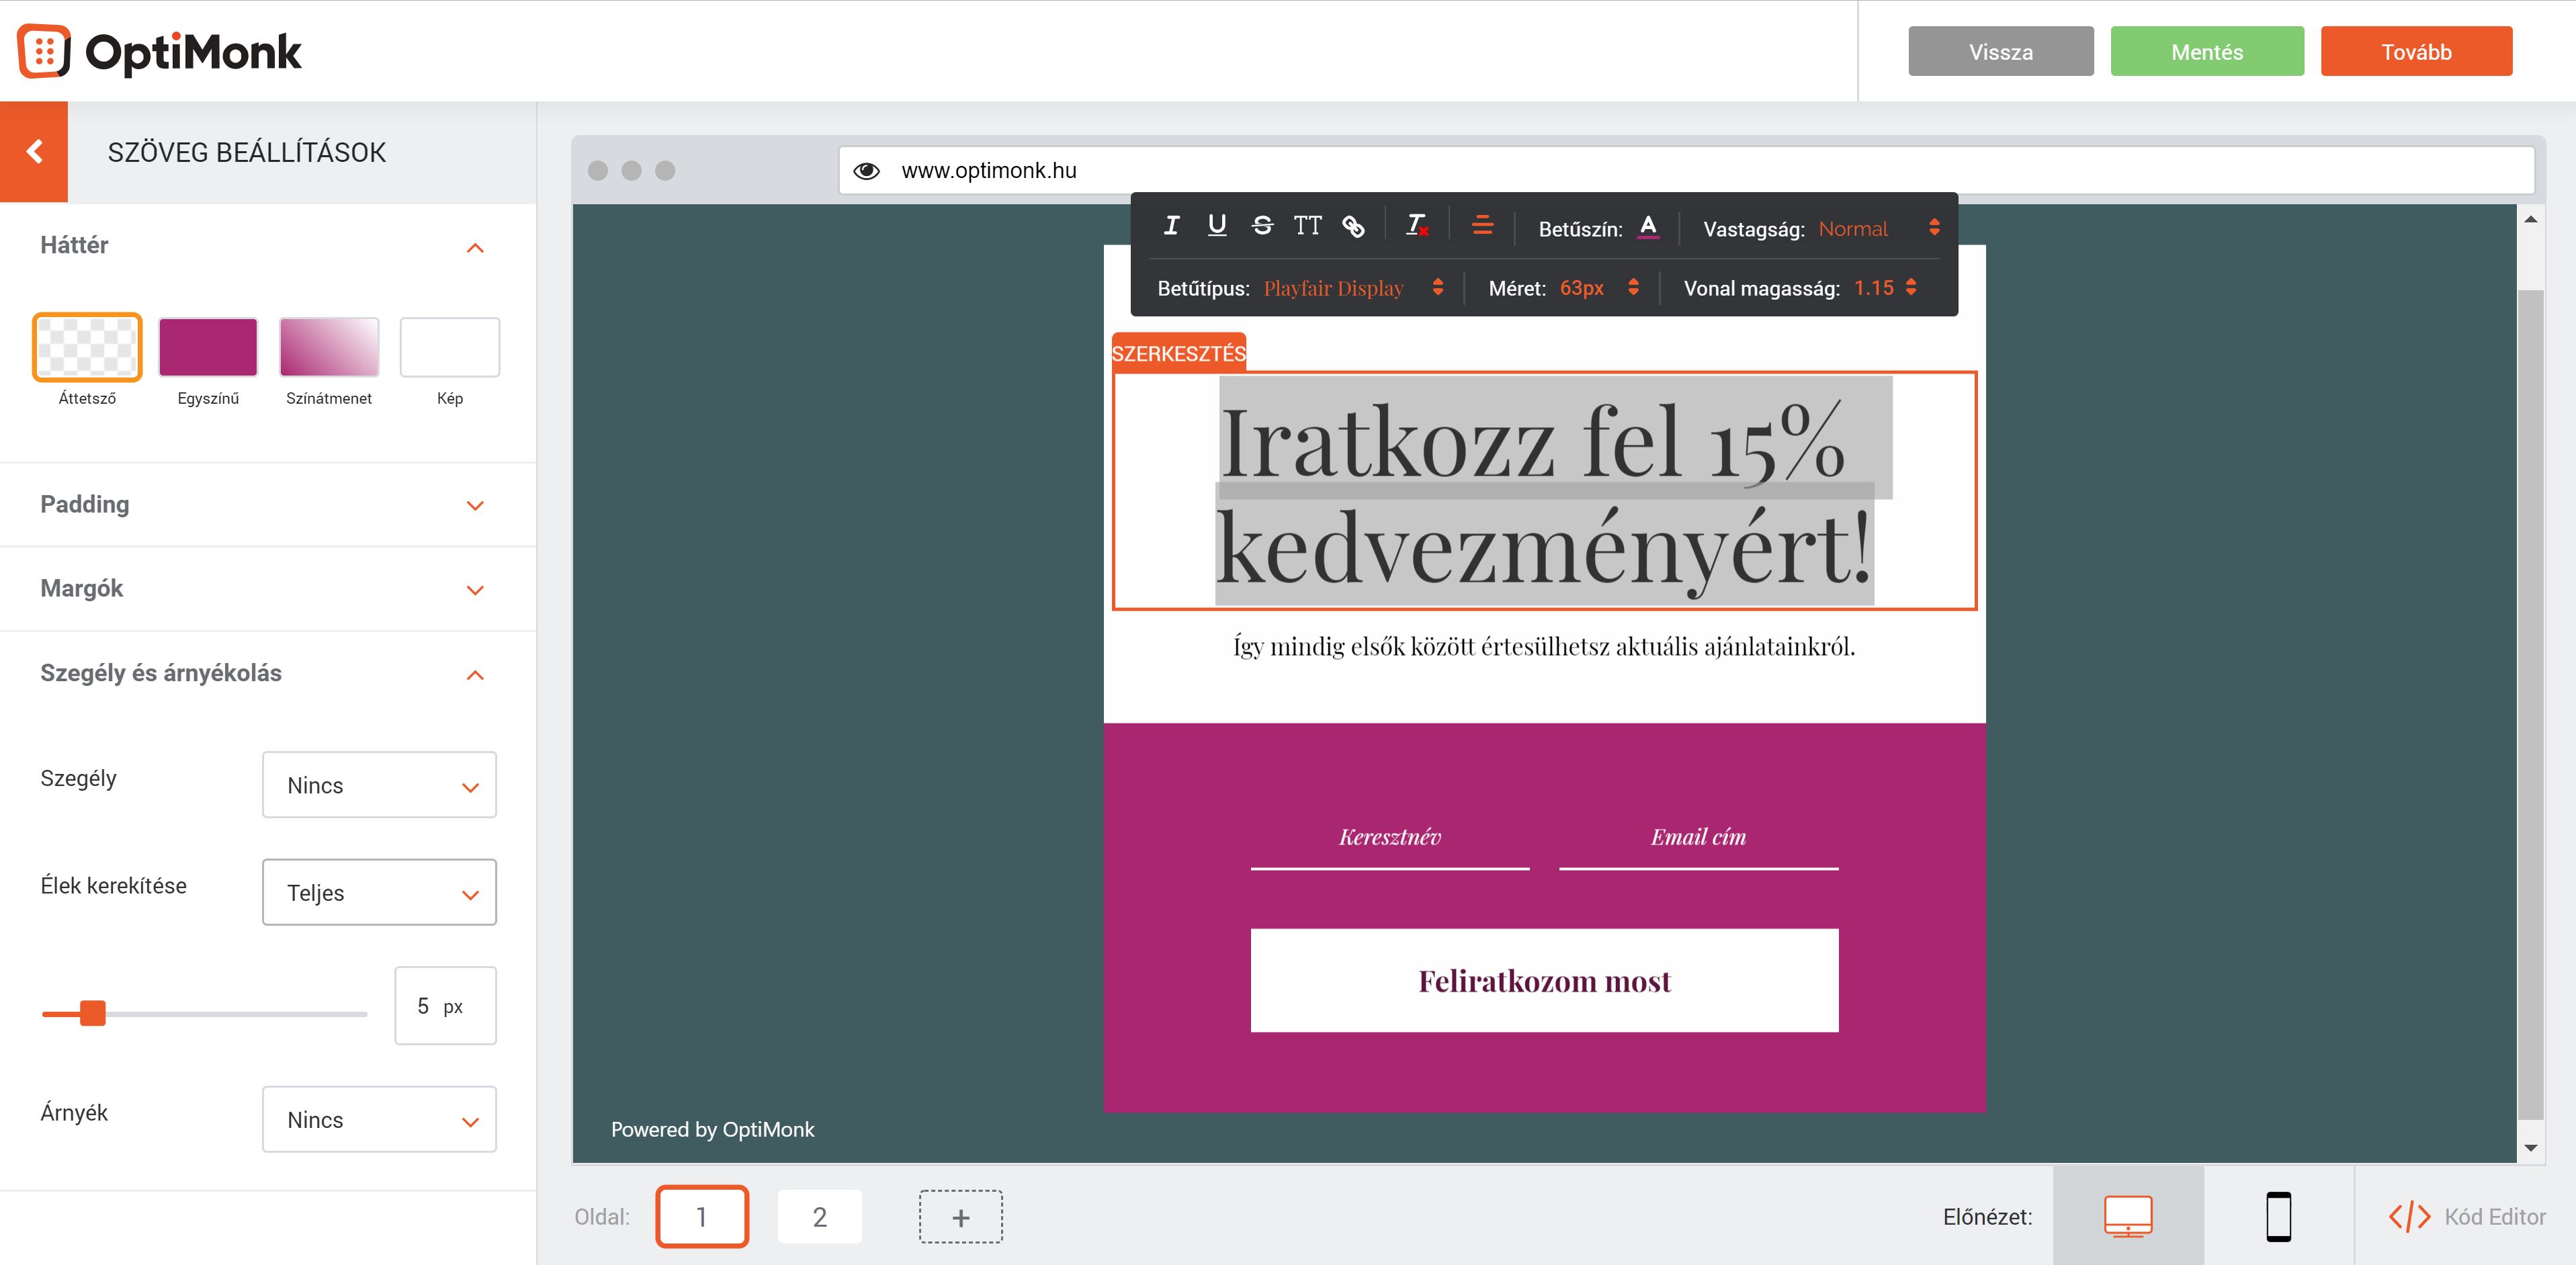Select page 1 tab
Viewport: 2576px width, 1265px height.
[x=702, y=1217]
